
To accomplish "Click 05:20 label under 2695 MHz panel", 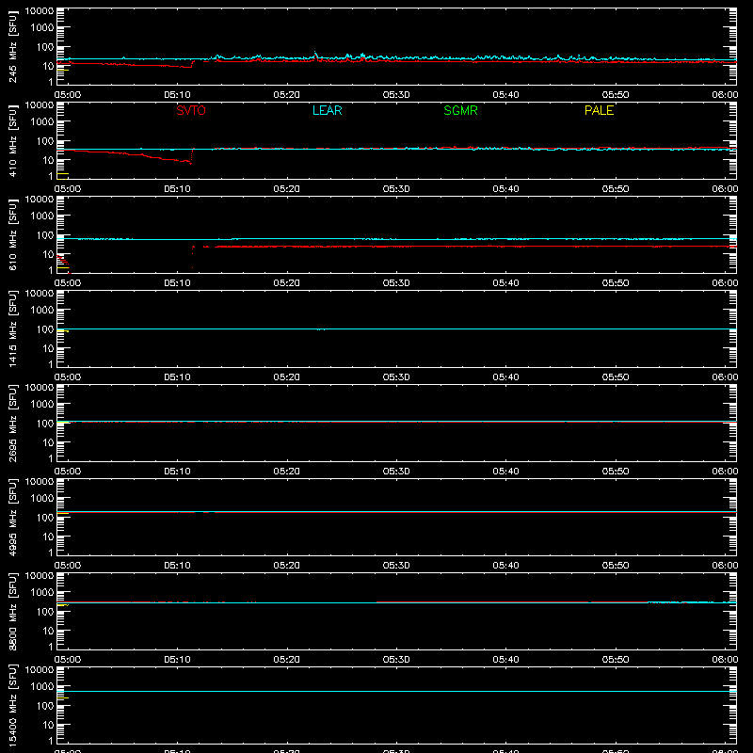I will (287, 472).
